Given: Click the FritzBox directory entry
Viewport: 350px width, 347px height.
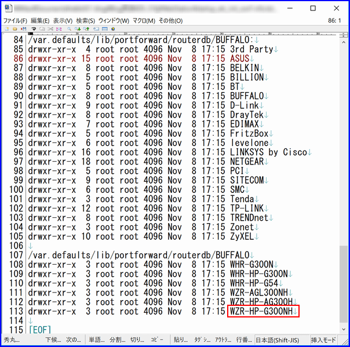Looking at the screenshot, I should click(249, 133).
